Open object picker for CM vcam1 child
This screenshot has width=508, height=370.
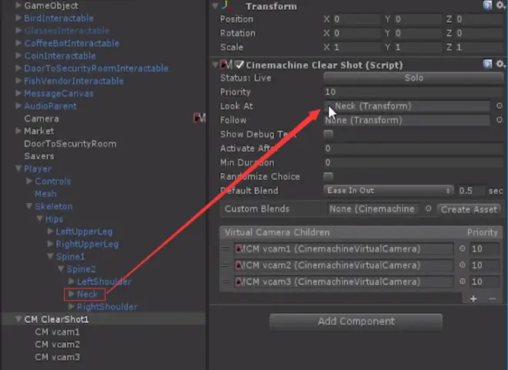point(463,248)
